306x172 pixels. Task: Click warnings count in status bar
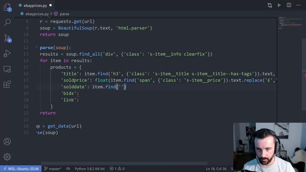(x=121, y=169)
